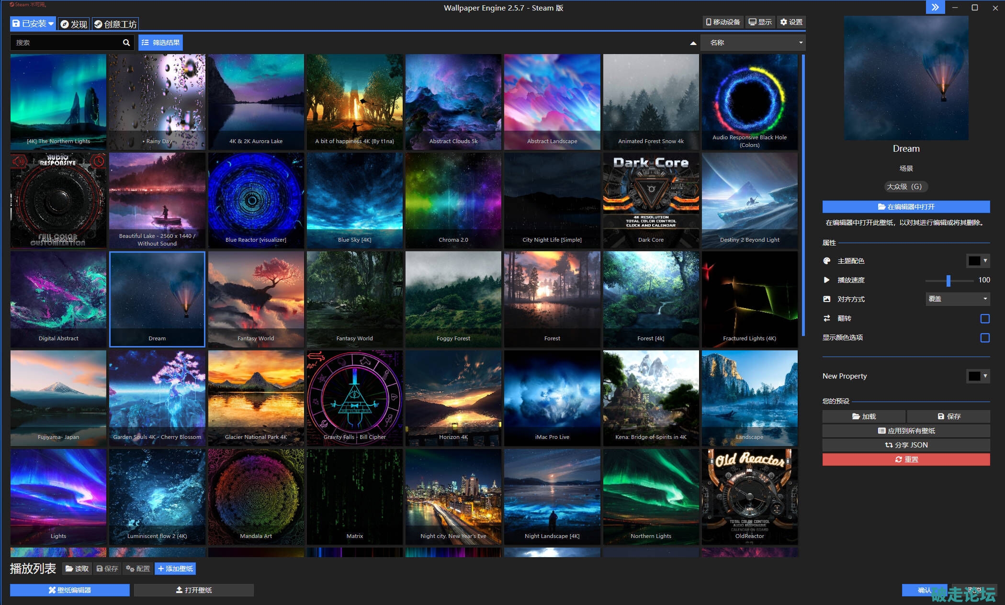The width and height of the screenshot is (1005, 605).
Task: Select the Fantasy World cherry tree thumbnail
Action: (256, 299)
